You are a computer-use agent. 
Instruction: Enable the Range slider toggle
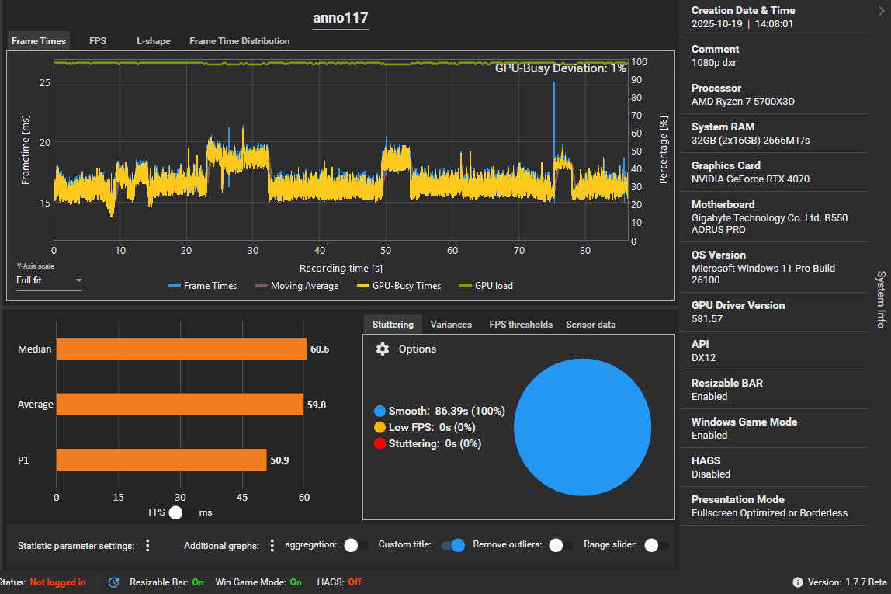(x=657, y=545)
